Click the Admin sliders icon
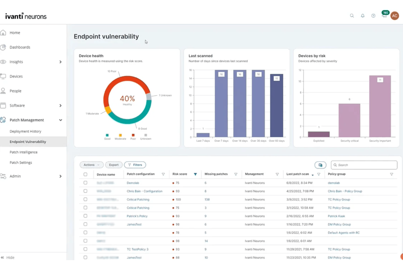403x269 pixels. tap(3, 176)
